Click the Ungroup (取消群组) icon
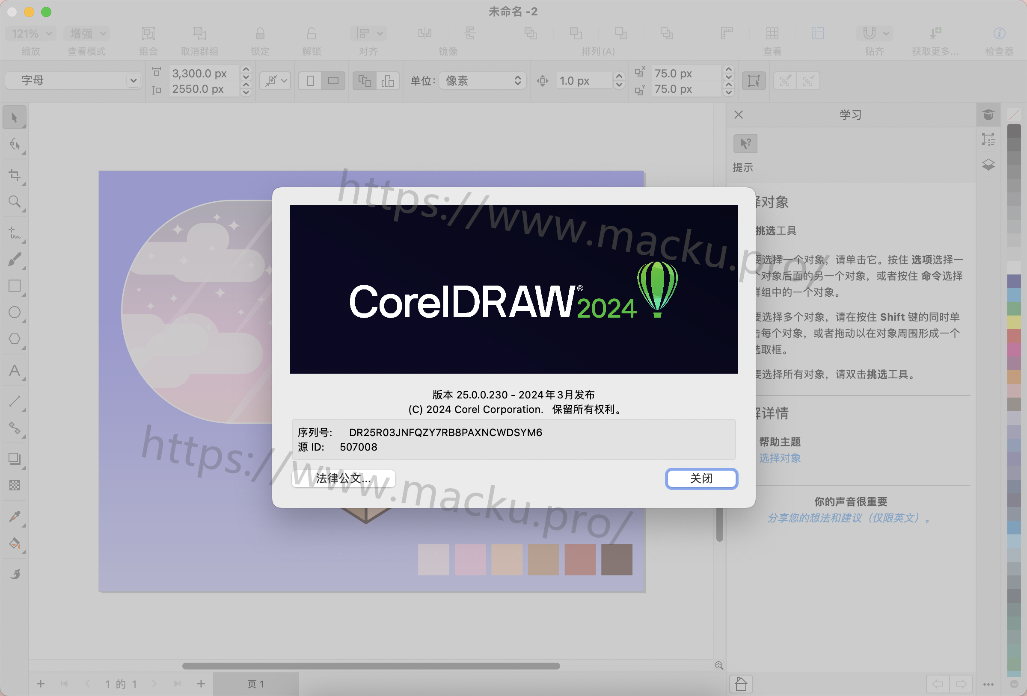Image resolution: width=1027 pixels, height=696 pixels. [x=200, y=34]
